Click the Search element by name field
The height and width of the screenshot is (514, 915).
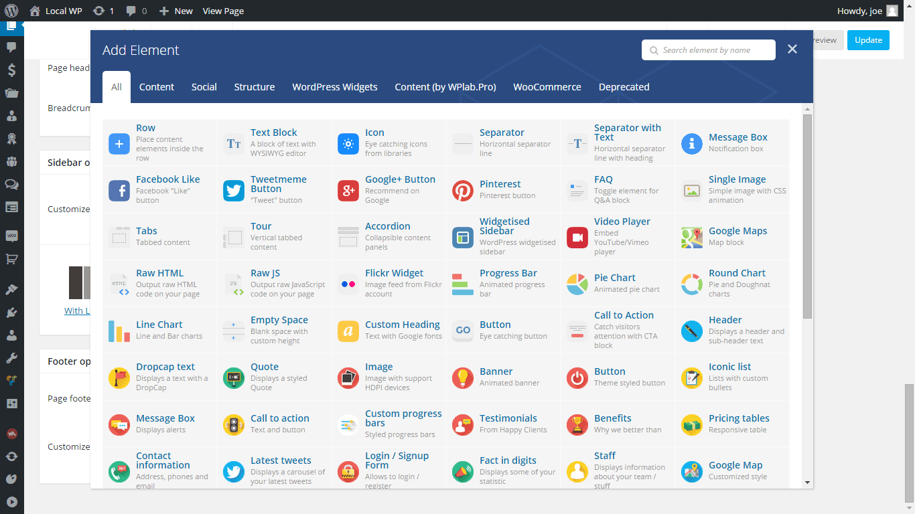(715, 50)
